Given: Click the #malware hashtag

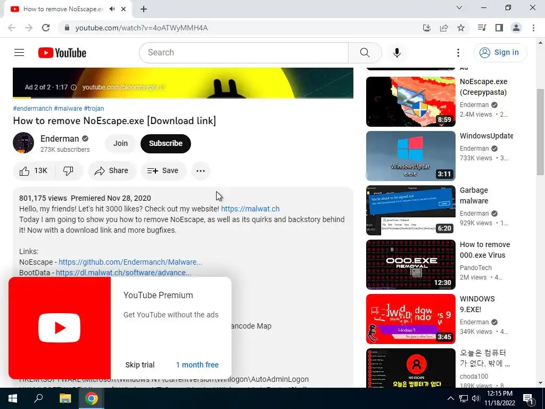Looking at the screenshot, I should point(68,109).
